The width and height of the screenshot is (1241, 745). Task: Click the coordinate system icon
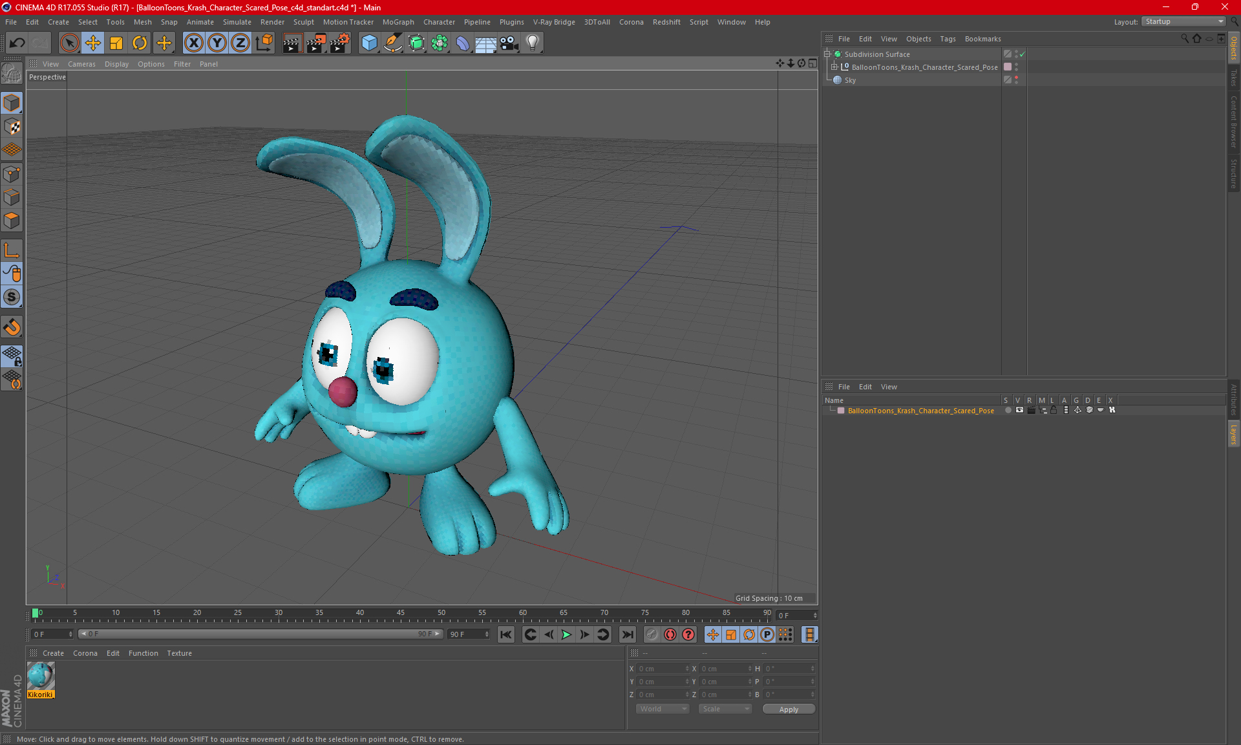pos(264,43)
